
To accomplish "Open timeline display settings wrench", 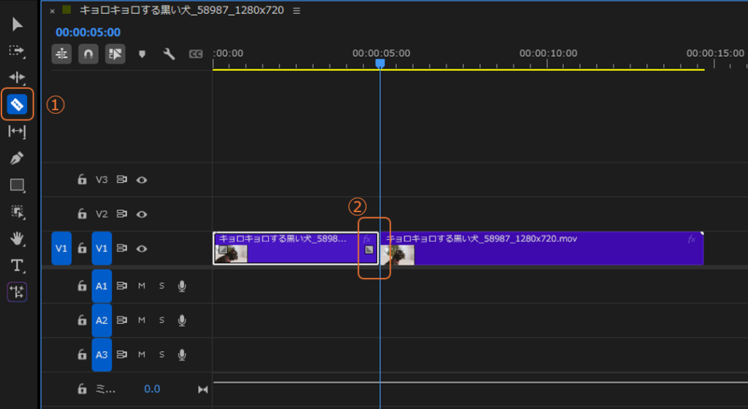I will 169,54.
